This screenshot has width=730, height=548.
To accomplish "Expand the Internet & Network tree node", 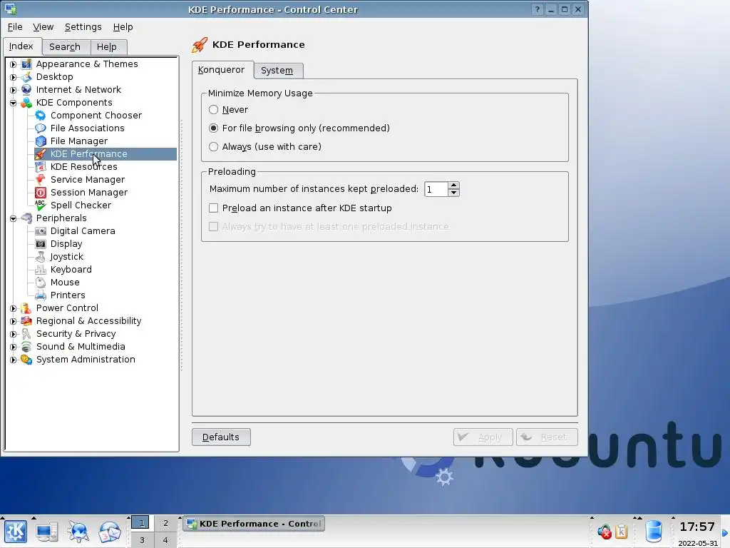I will (x=13, y=90).
